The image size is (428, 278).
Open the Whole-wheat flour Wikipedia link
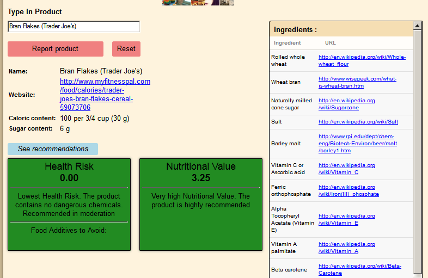(362, 60)
